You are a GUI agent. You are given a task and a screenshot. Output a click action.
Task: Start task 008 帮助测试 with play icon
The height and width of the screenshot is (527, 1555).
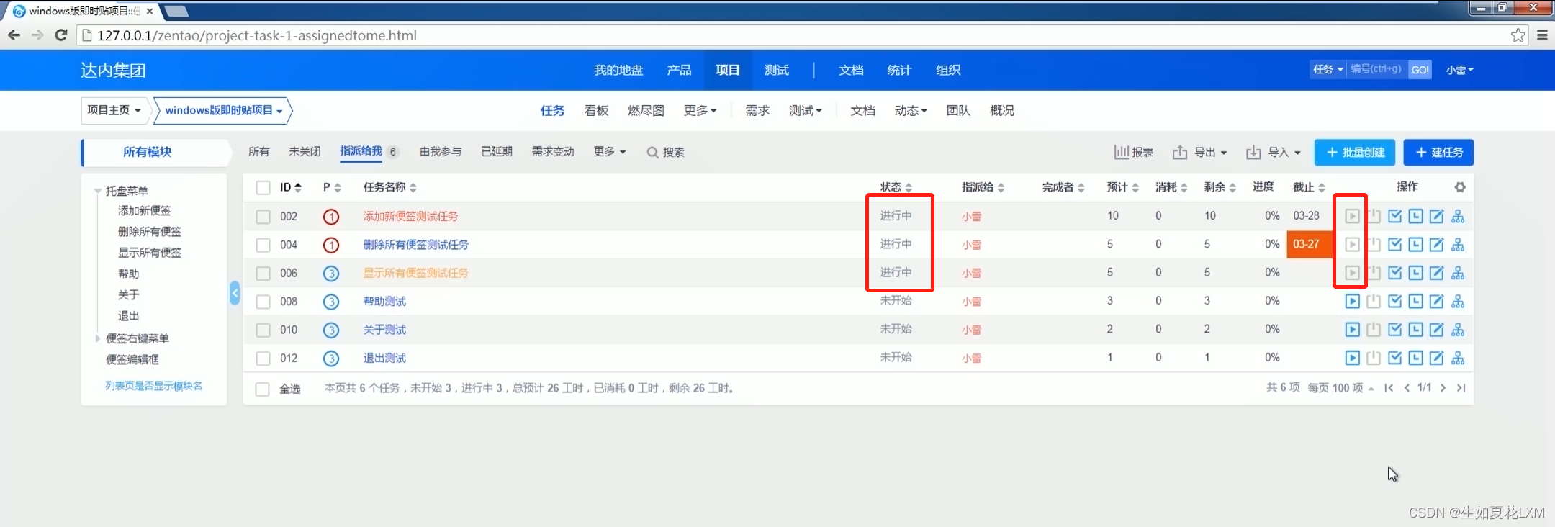pyautogui.click(x=1352, y=302)
